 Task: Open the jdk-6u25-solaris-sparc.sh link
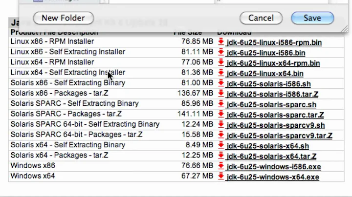pyautogui.click(x=271, y=104)
